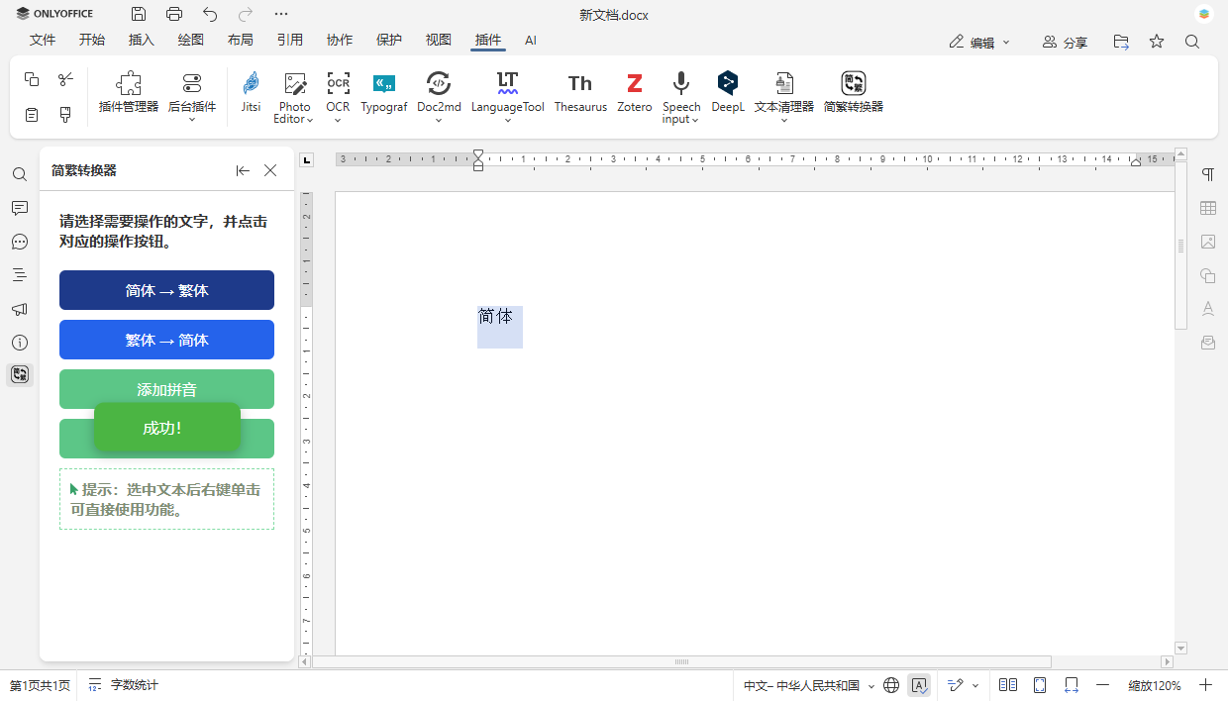Launch the Zotero plugin
This screenshot has width=1228, height=701.
[634, 92]
